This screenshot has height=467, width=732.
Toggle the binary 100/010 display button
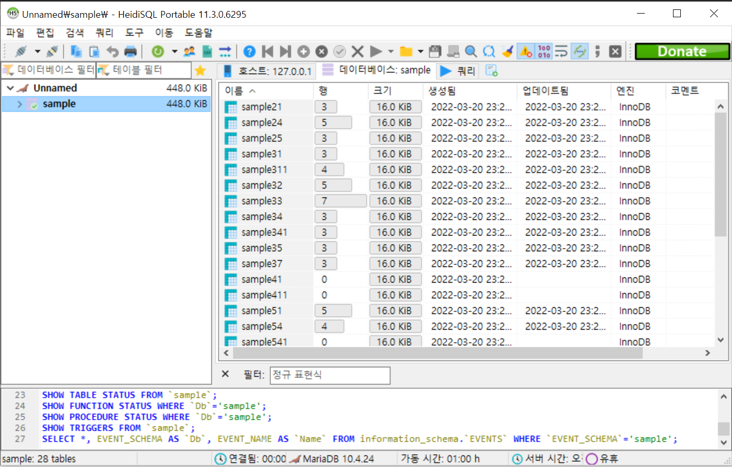[544, 51]
